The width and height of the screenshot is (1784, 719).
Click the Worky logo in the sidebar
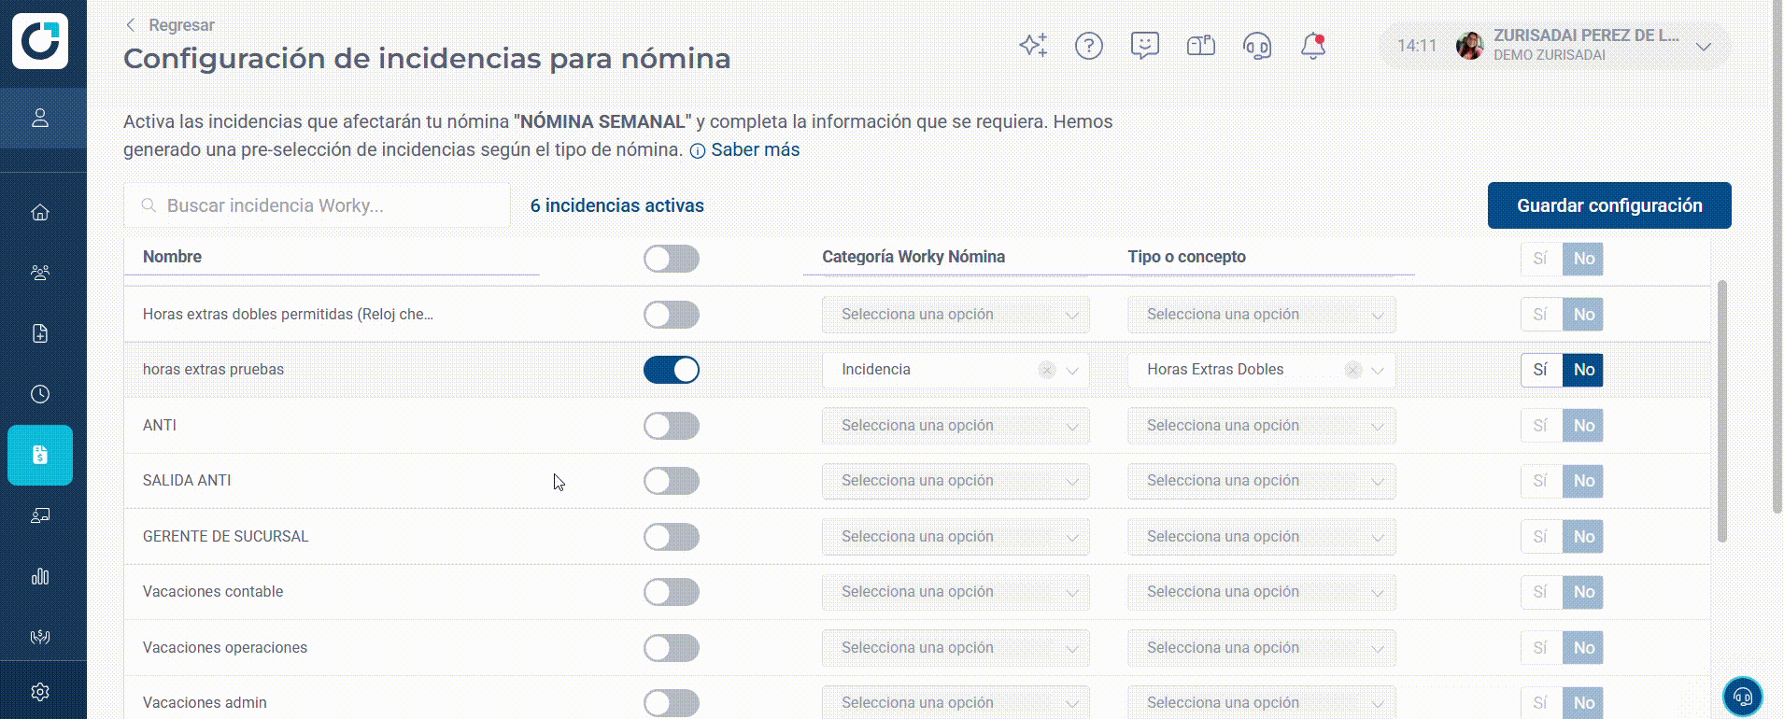pyautogui.click(x=40, y=41)
